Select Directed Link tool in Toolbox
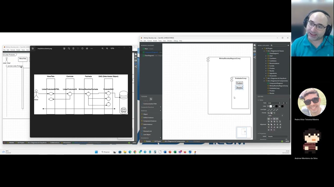 [x=147, y=131]
